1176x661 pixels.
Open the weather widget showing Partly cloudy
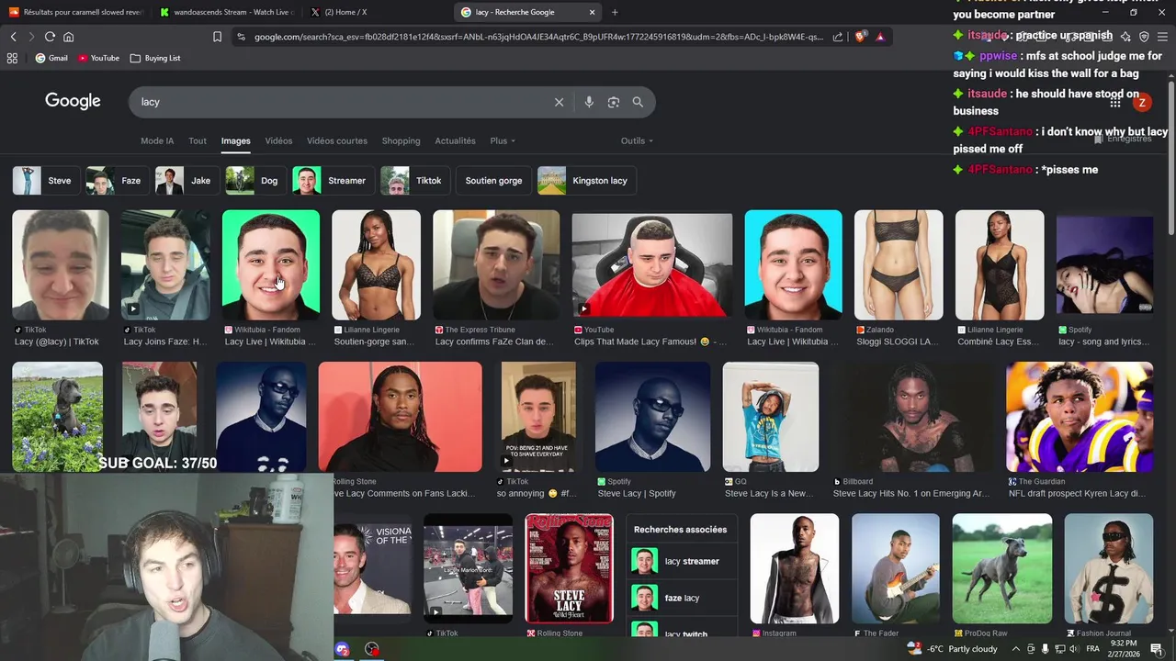[x=952, y=649]
